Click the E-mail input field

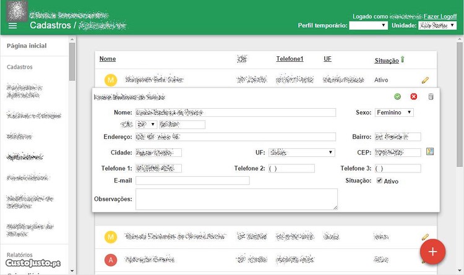(x=192, y=180)
